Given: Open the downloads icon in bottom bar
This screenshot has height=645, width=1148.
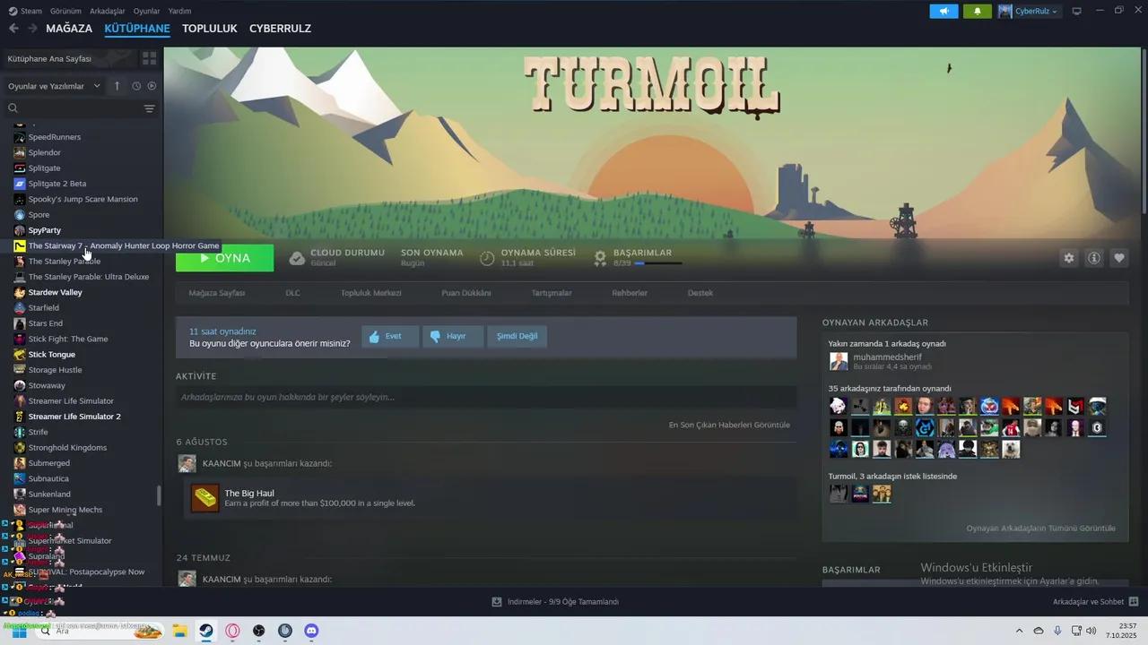Looking at the screenshot, I should point(497,602).
